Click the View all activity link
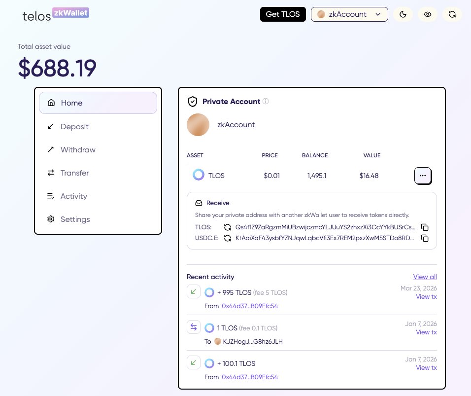 (425, 277)
